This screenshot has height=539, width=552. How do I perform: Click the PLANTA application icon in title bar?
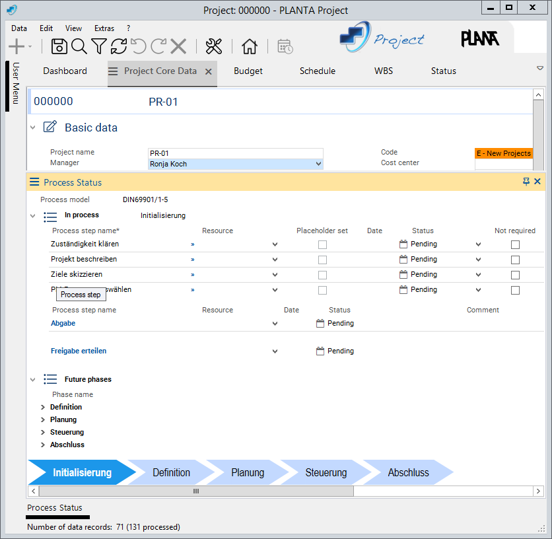[x=12, y=10]
